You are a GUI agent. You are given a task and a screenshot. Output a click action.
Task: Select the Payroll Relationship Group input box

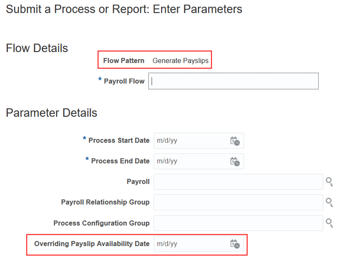pyautogui.click(x=238, y=202)
